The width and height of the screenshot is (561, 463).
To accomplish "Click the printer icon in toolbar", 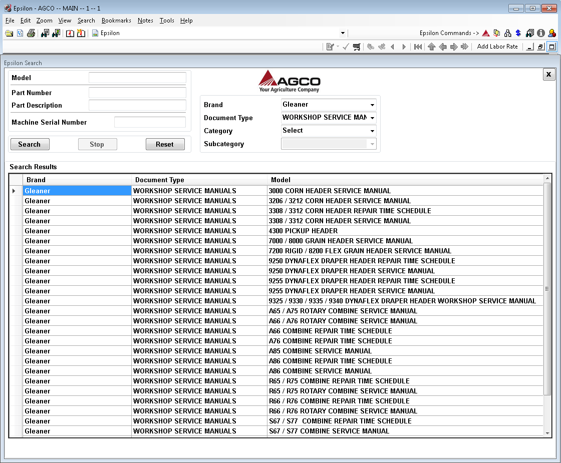I will 31,33.
